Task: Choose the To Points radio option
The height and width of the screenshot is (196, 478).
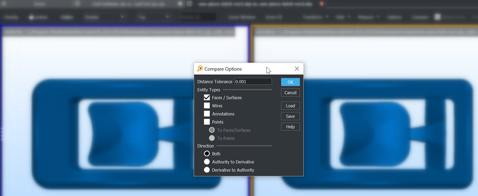Action: (x=212, y=138)
